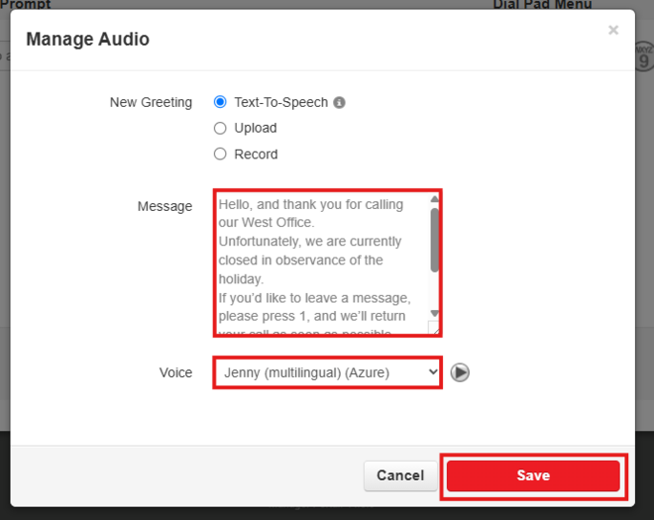Click the Message box scrollbar thumb
The image size is (654, 520).
pos(434,239)
